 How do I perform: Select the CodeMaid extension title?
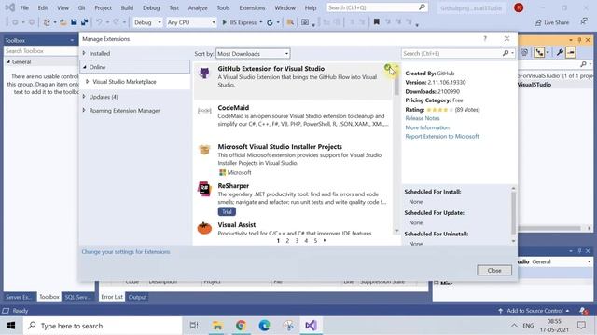tap(233, 108)
